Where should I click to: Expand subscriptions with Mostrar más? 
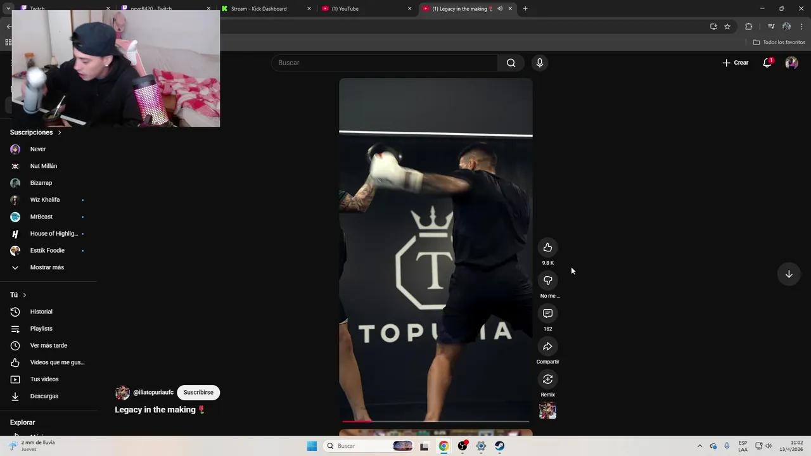tap(48, 267)
